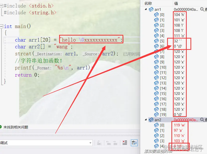Collapse the main function code block
207x154 pixels.
tap(2, 26)
